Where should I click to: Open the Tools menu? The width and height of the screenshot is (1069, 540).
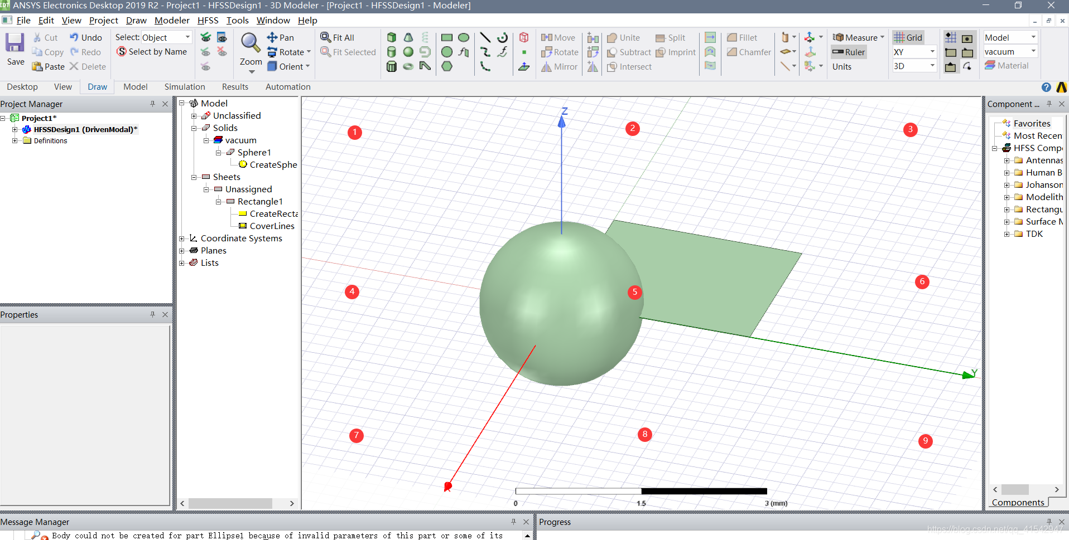coord(238,20)
